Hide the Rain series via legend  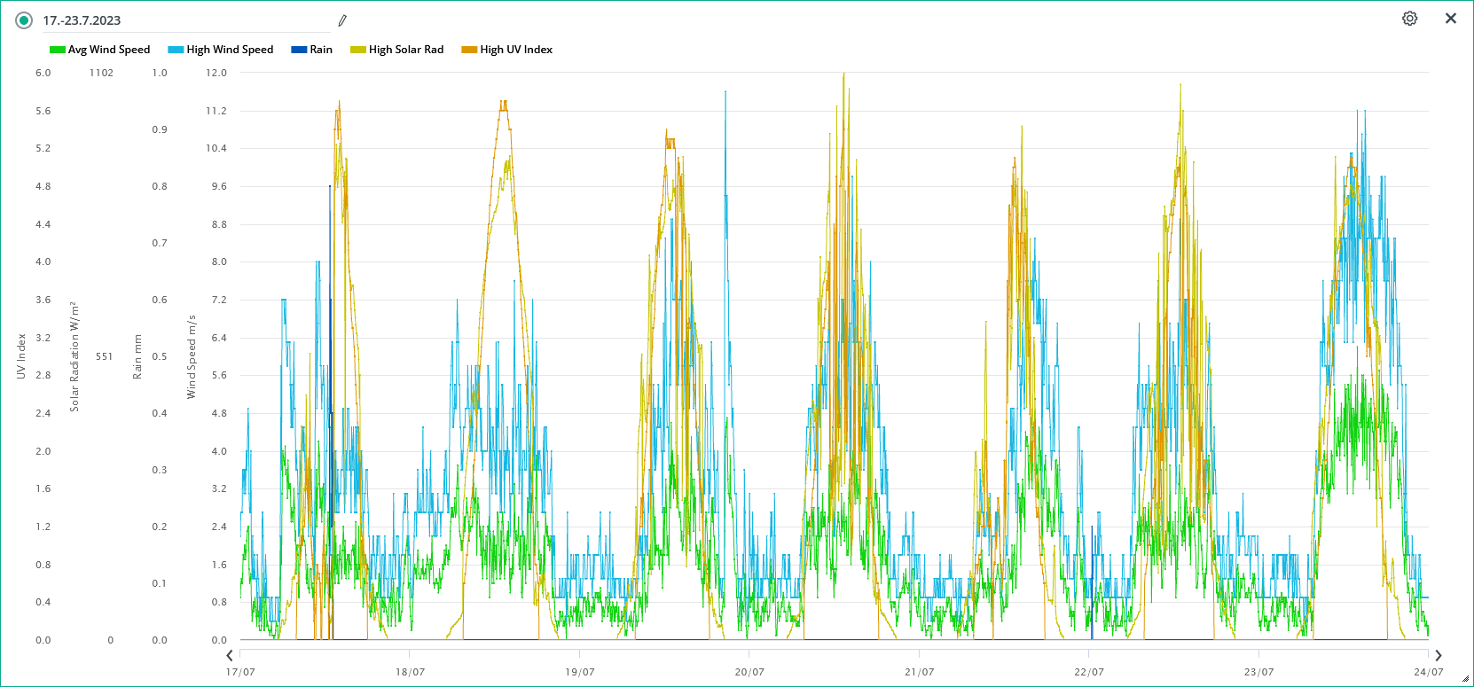pyautogui.click(x=320, y=50)
